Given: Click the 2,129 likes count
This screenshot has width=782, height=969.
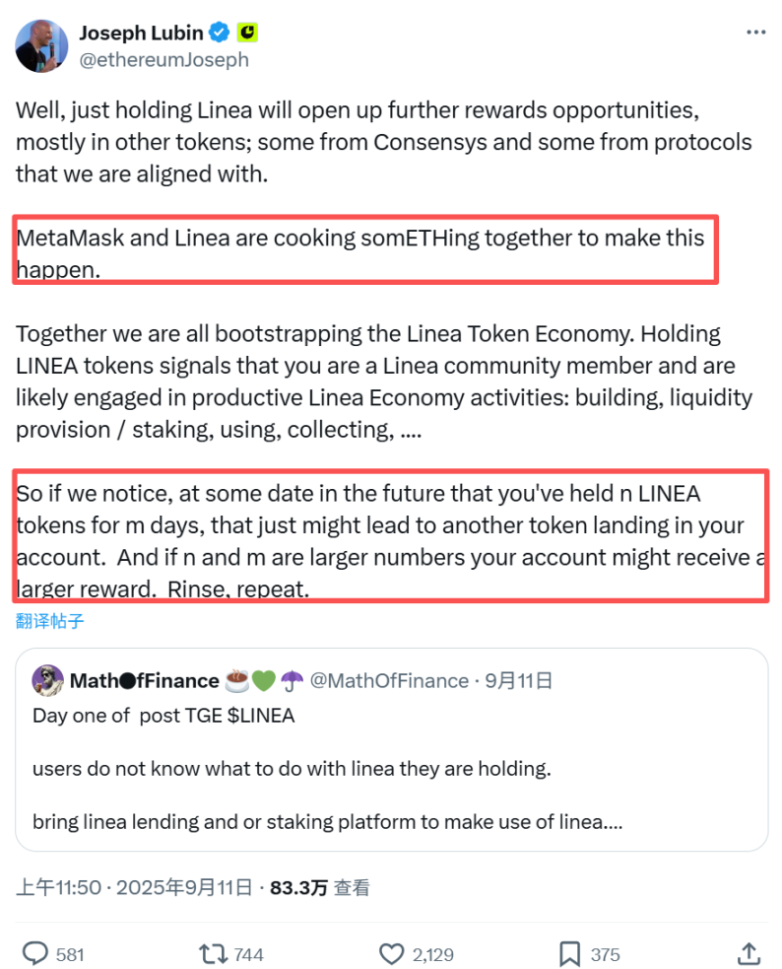Looking at the screenshot, I should pyautogui.click(x=432, y=954).
